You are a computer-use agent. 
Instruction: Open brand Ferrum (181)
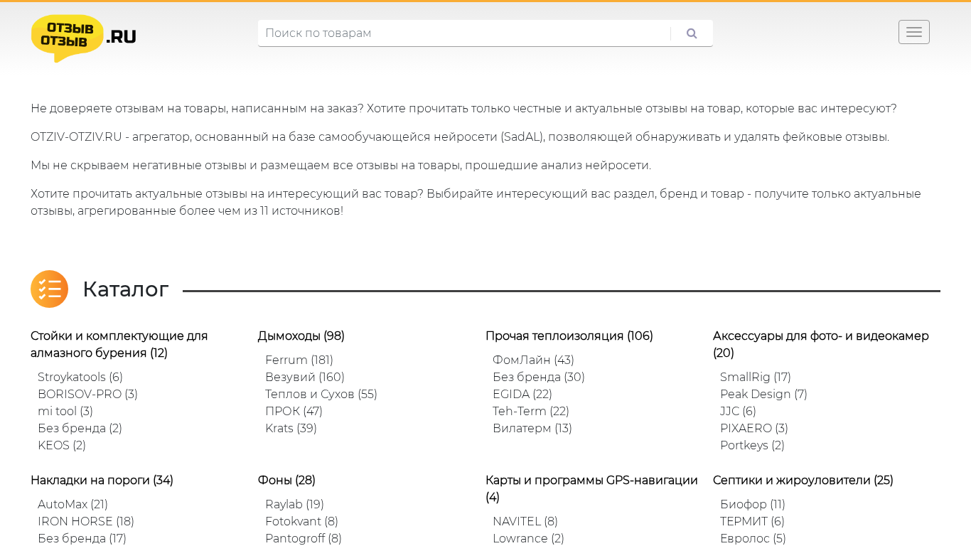coord(299,360)
